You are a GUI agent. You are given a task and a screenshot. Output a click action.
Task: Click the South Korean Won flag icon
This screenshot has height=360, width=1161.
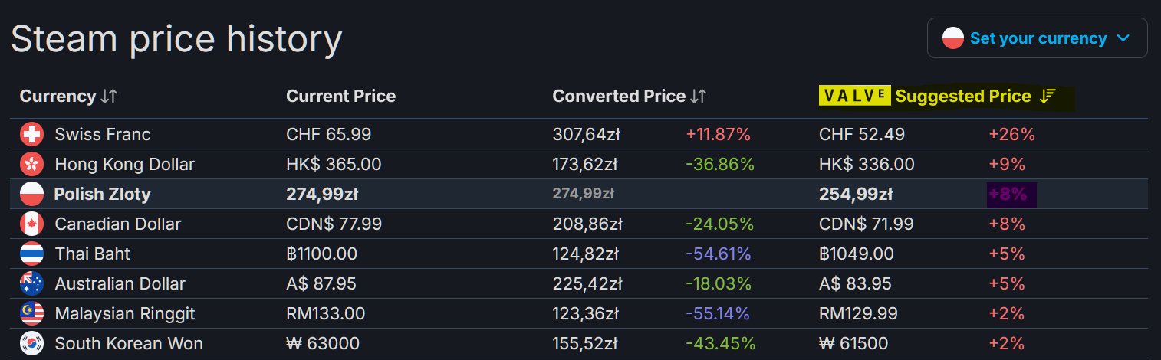31,344
